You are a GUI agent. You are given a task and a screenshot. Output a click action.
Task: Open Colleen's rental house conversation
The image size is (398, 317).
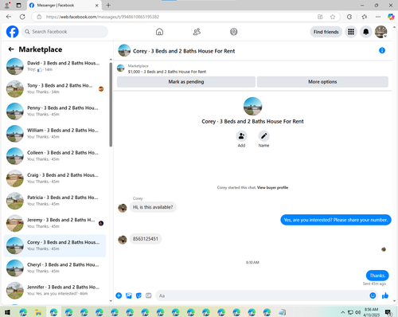(55, 156)
